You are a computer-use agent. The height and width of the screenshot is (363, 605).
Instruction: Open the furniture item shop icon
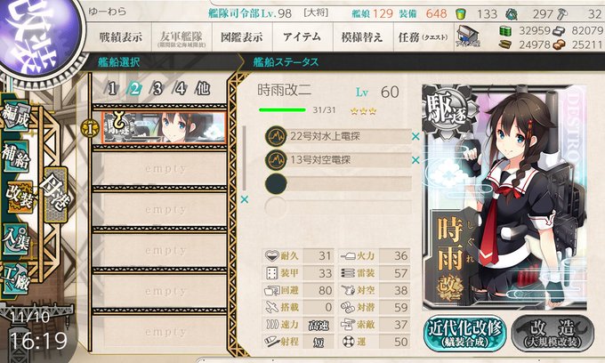(468, 36)
